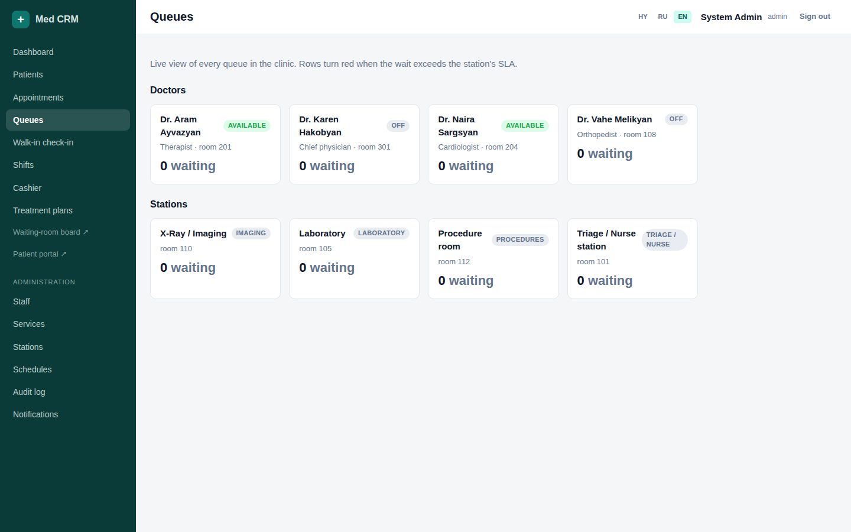
Task: Click OFF badge on Dr. Vahe Melikyan
Action: tap(676, 119)
